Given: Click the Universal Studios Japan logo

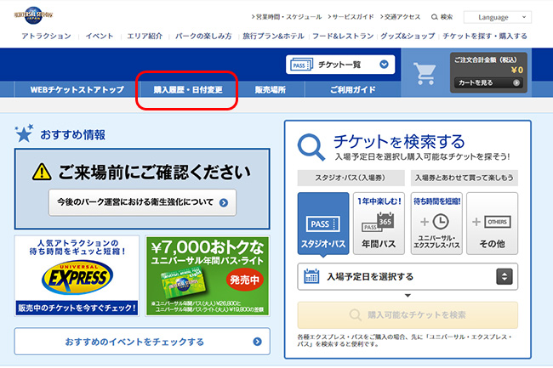Looking at the screenshot, I should [33, 15].
